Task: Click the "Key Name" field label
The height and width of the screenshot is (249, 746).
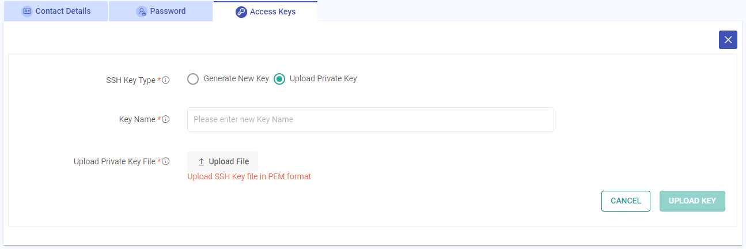Action: coord(137,119)
